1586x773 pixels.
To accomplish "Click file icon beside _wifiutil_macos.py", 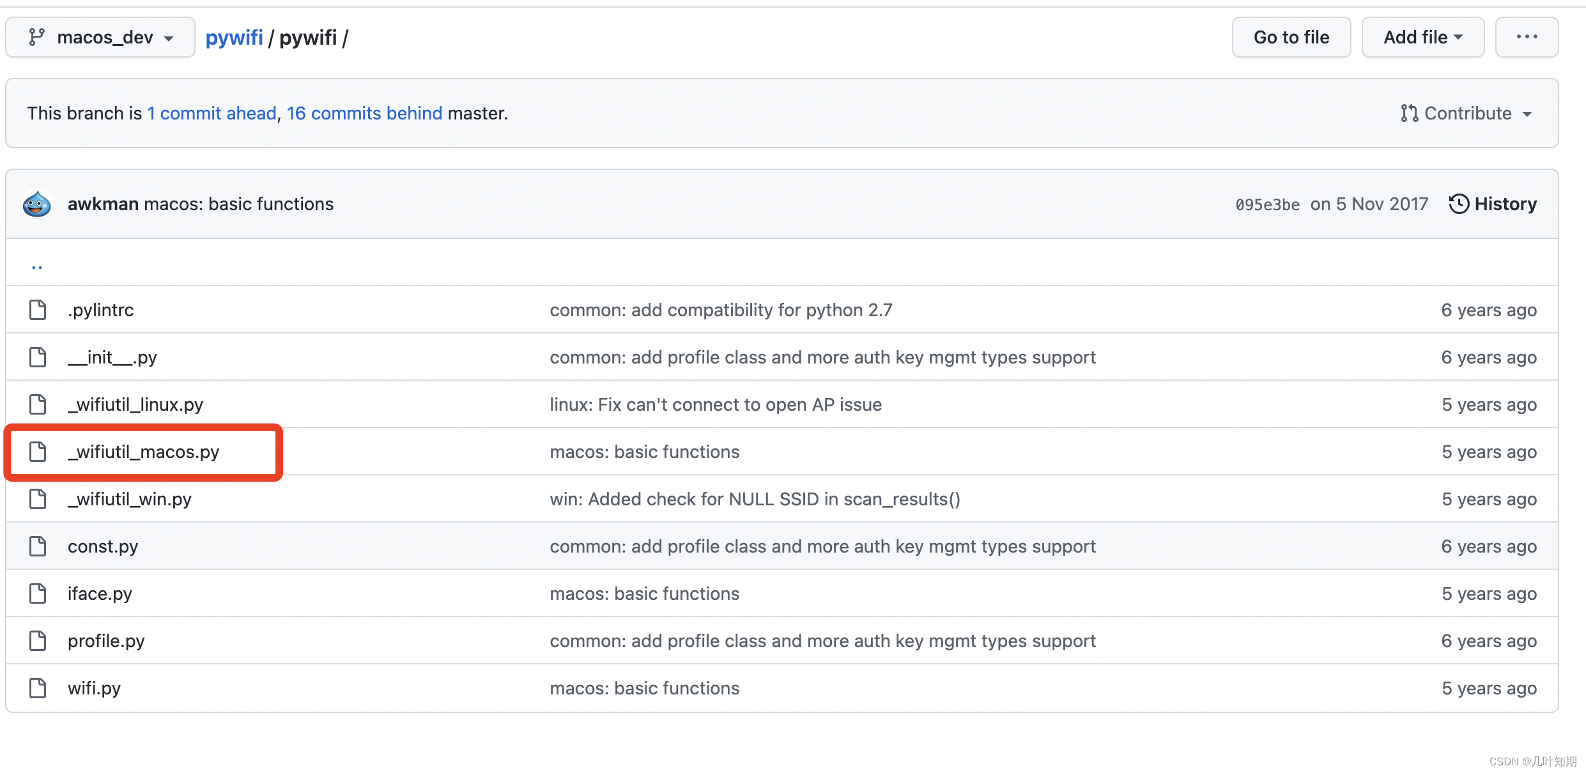I will point(38,452).
